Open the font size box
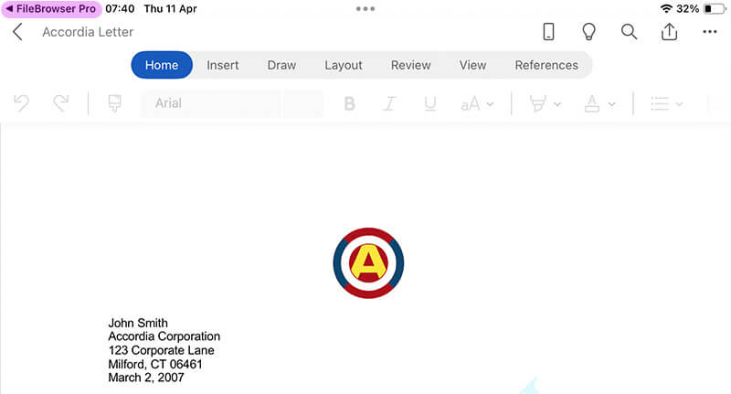Screen dimensions: 731x394 point(303,103)
